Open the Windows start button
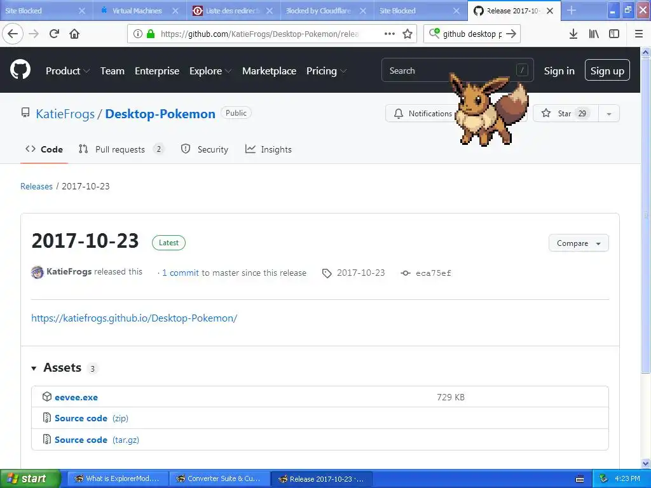Image resolution: width=651 pixels, height=488 pixels. pos(30,478)
